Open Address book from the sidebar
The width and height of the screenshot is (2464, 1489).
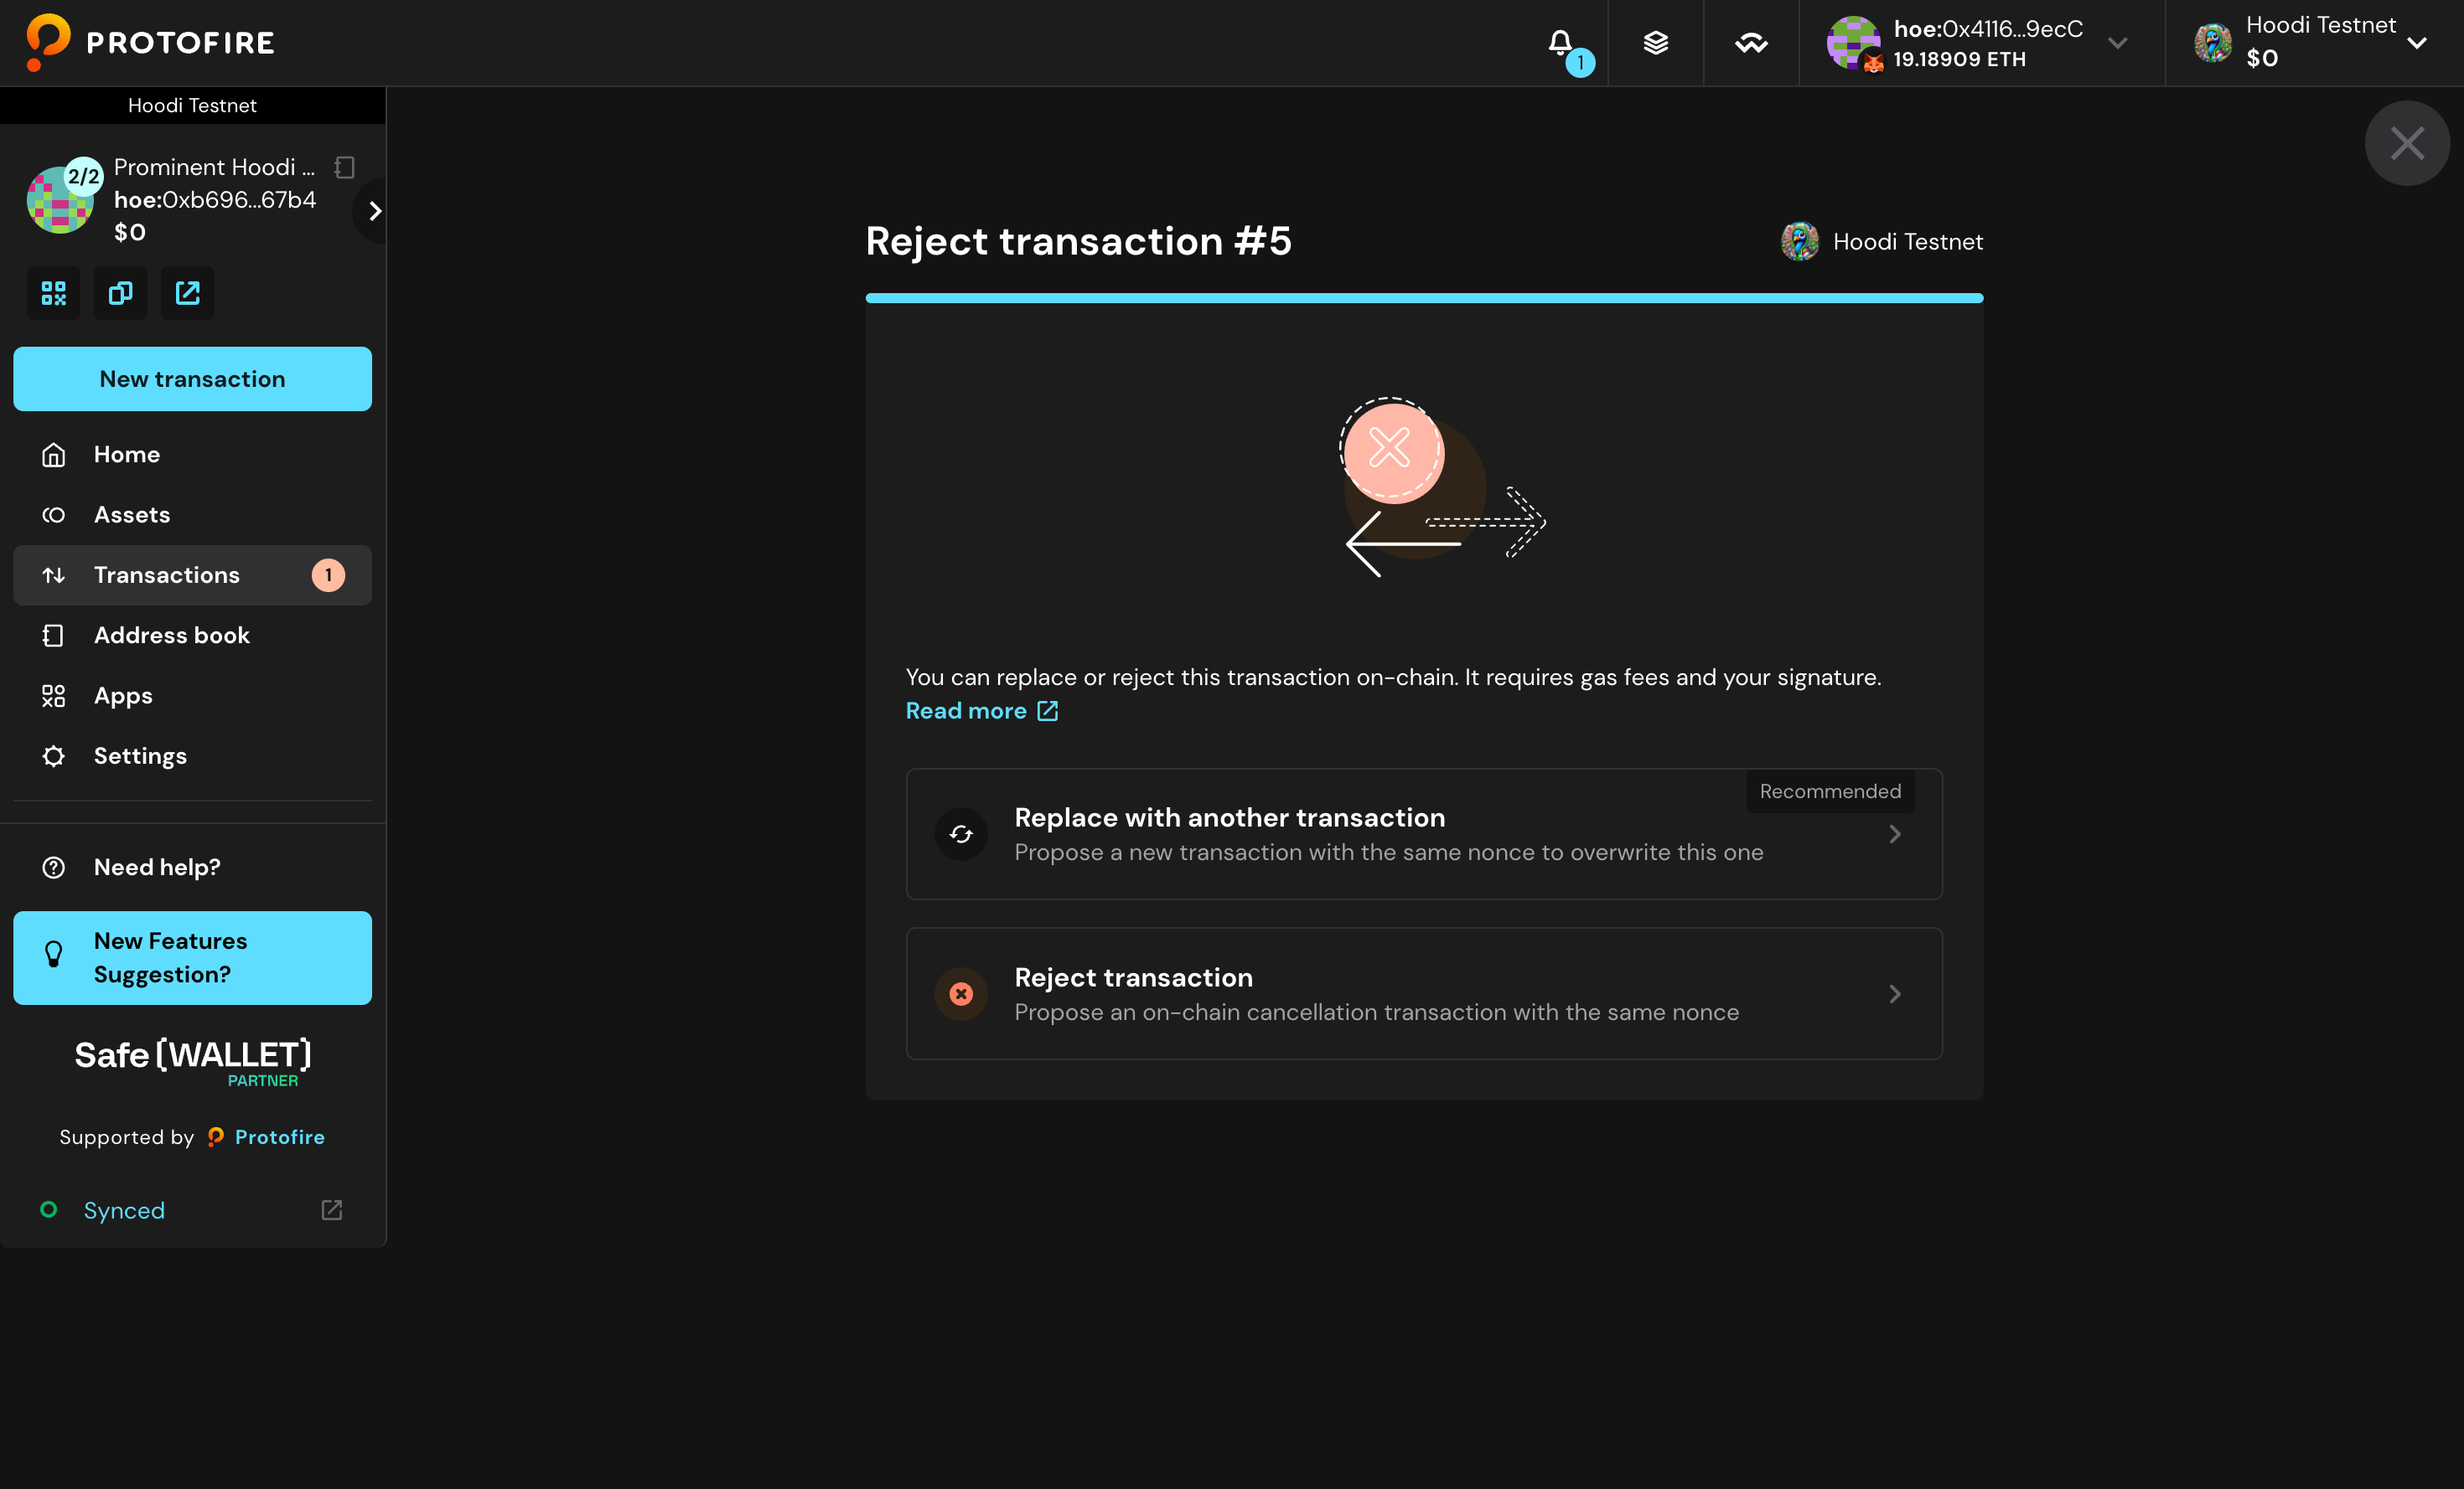coord(171,636)
